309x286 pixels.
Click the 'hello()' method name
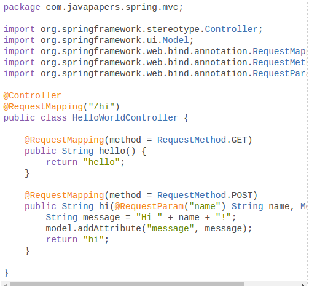coord(117,151)
